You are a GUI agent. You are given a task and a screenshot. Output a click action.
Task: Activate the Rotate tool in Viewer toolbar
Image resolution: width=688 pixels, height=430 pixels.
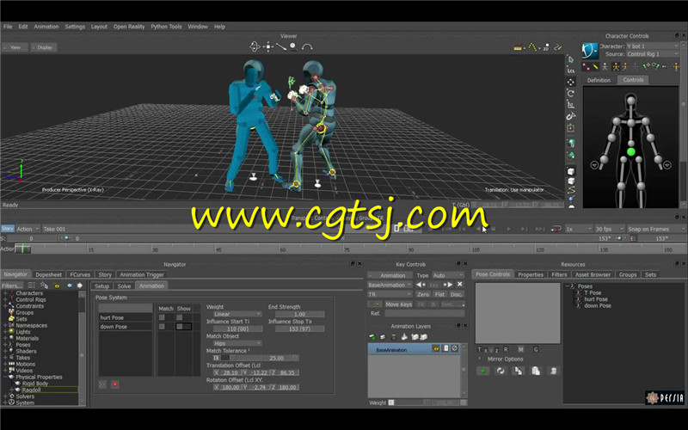point(570,93)
